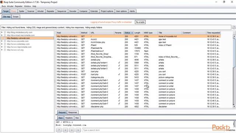The width and height of the screenshot is (236, 133).
Task: Select the Hex view tab
Action: pos(77,118)
